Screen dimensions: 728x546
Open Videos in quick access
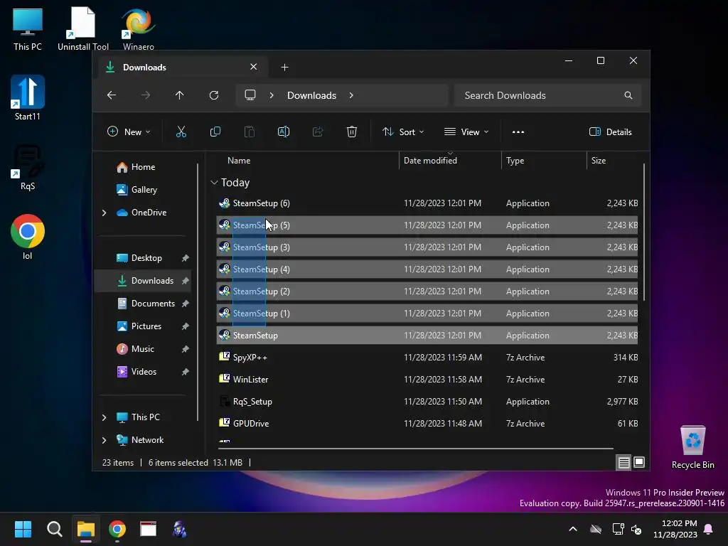(x=144, y=372)
